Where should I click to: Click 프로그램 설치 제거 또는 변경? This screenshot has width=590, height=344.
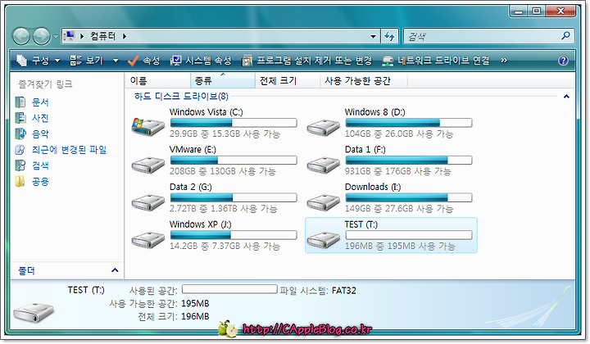(307, 61)
